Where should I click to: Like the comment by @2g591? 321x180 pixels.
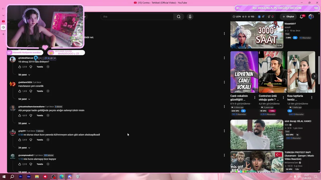20,140
